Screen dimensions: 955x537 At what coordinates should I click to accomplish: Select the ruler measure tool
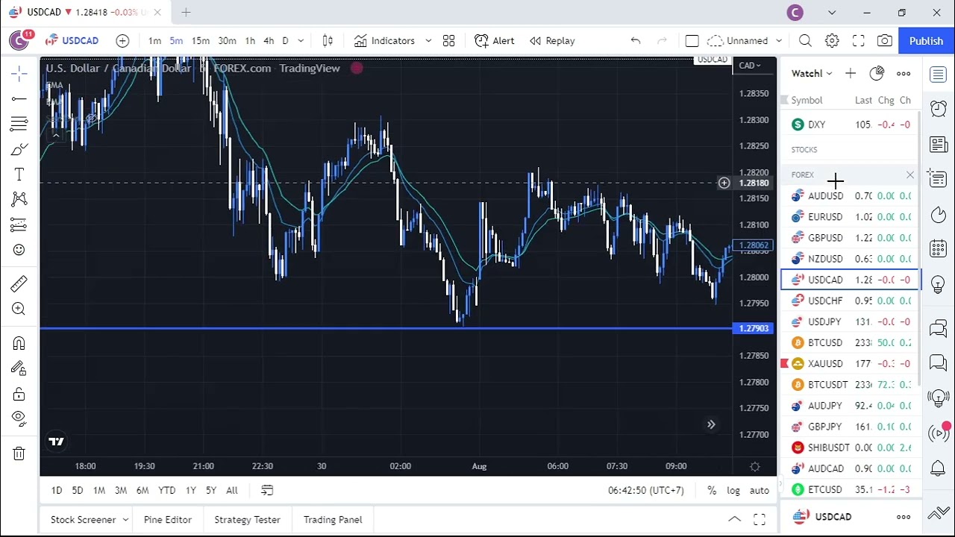click(x=19, y=283)
